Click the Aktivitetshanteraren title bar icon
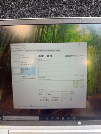The height and width of the screenshot is (134, 101). tap(12, 45)
